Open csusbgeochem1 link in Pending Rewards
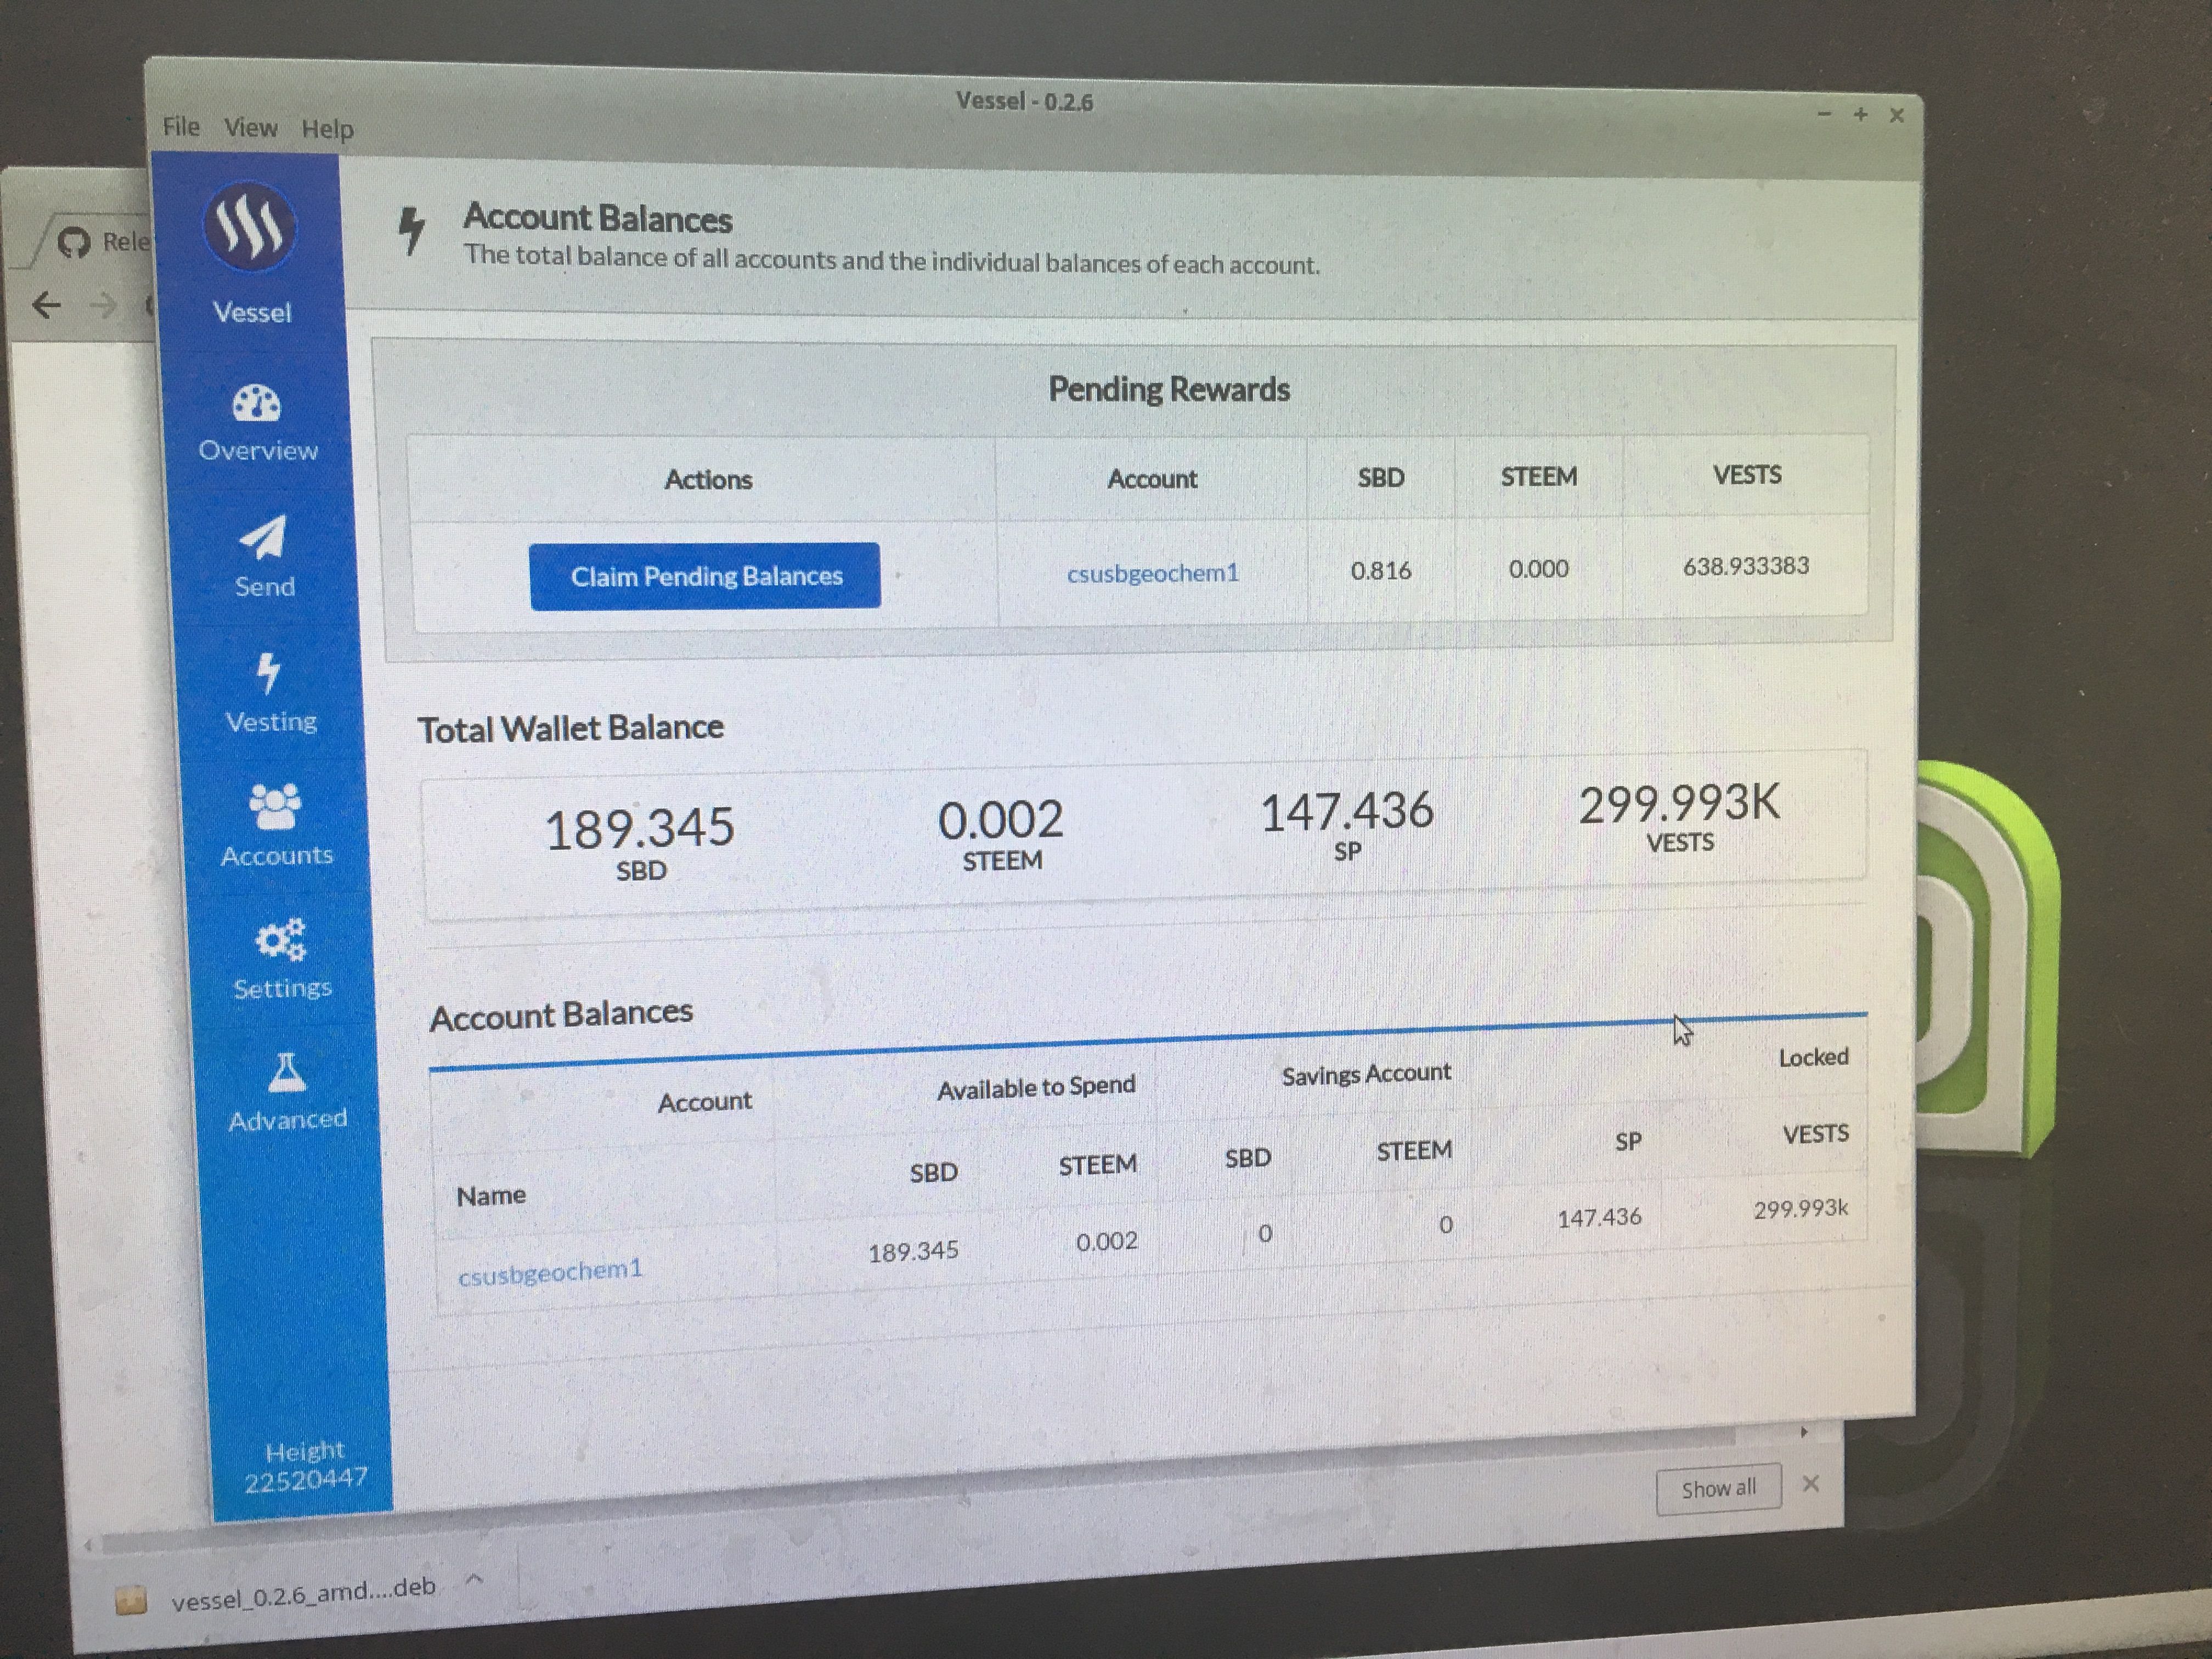2212x1659 pixels. (x=1152, y=573)
